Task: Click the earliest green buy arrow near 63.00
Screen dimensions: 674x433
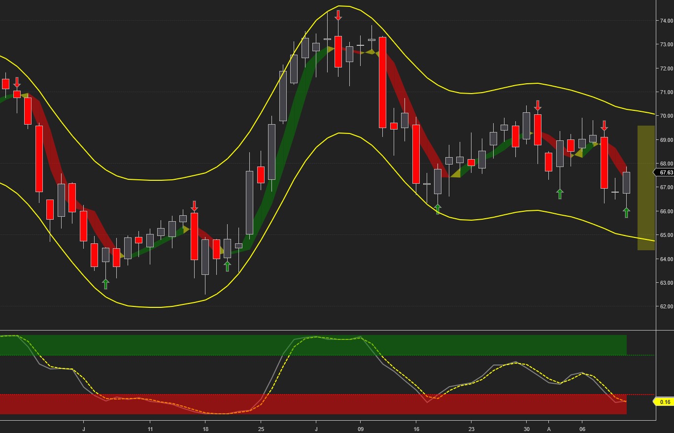Action: (x=105, y=284)
